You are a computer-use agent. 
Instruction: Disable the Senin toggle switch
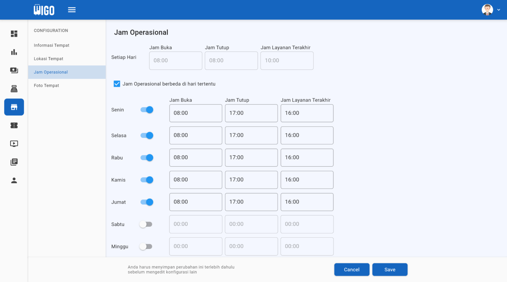point(147,110)
